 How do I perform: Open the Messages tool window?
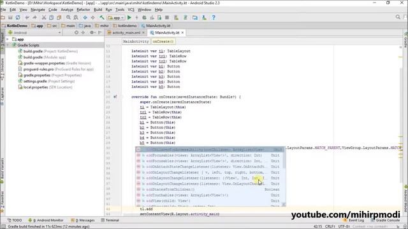pyautogui.click(x=83, y=220)
